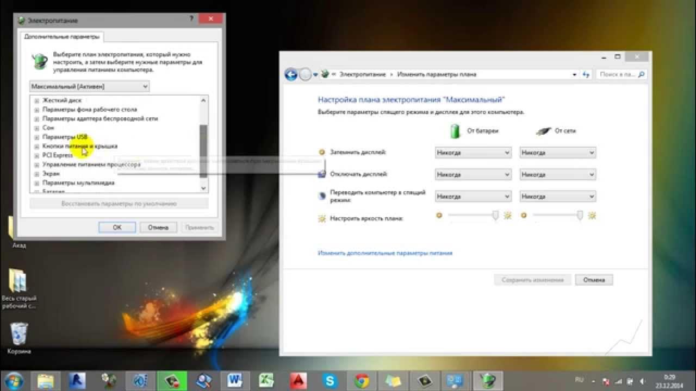Expand the Жесткий диск tree node
Screen dimensions: 696x391
(x=37, y=100)
